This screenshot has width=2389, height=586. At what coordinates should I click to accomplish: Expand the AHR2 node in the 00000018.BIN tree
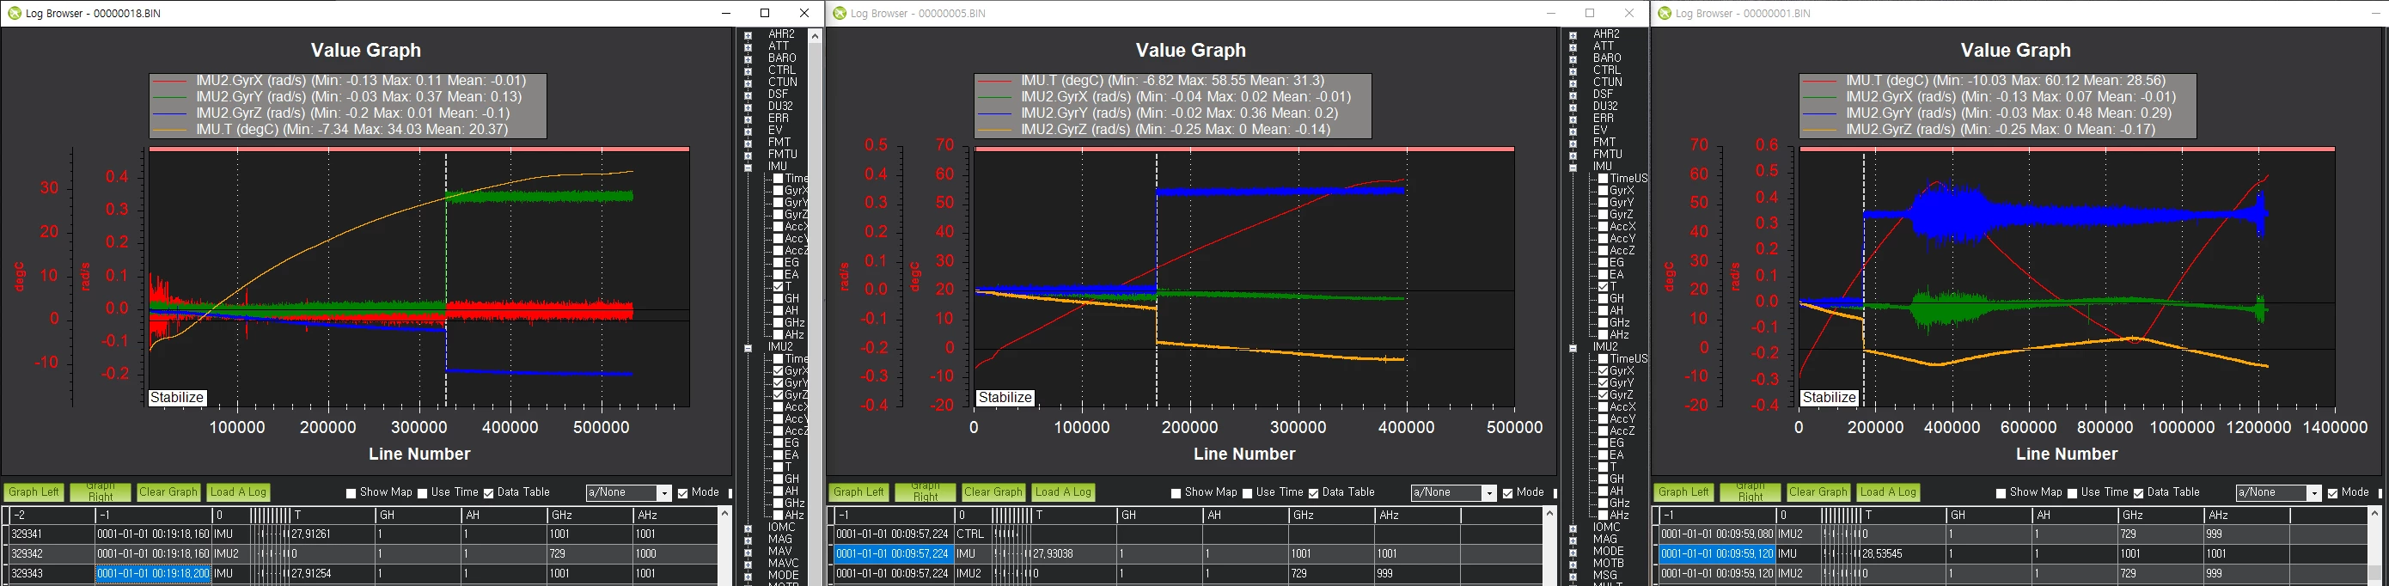pyautogui.click(x=748, y=35)
